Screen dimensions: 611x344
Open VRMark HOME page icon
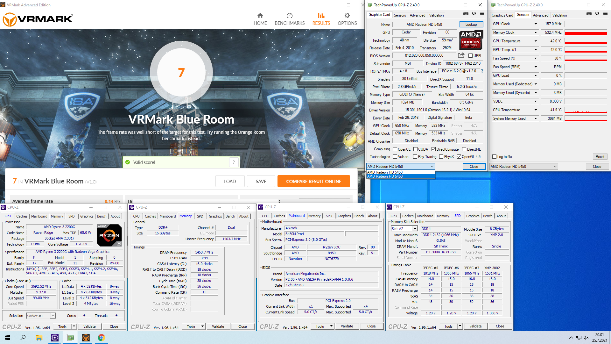pyautogui.click(x=260, y=16)
